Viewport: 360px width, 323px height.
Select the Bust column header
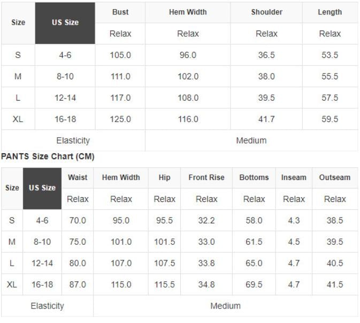point(120,12)
